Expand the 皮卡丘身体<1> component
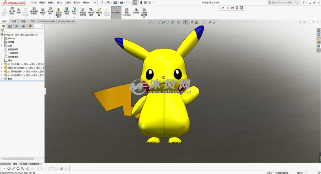321x174 pixels. [x=2, y=68]
